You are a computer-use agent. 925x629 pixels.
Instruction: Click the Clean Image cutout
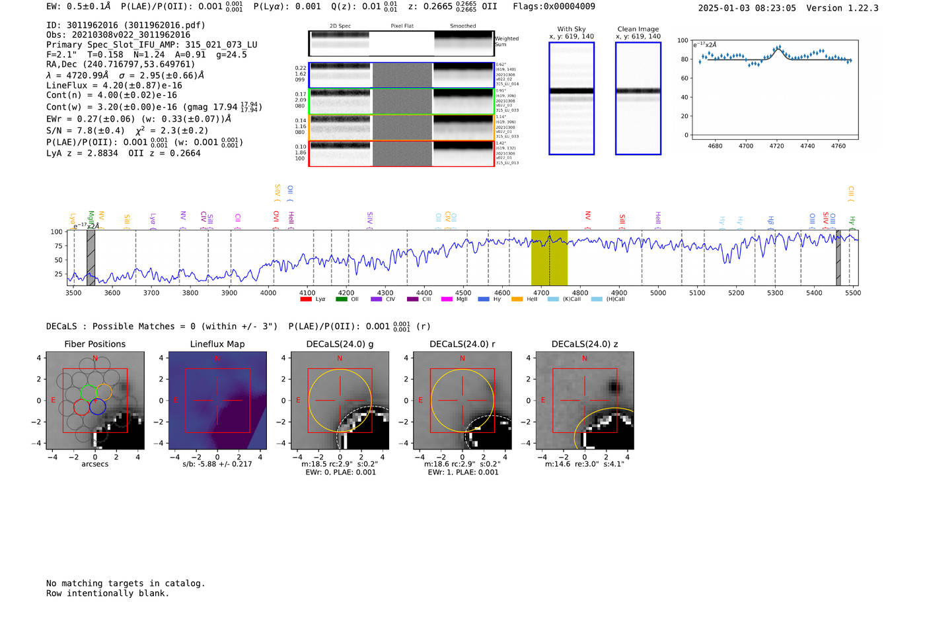point(638,98)
